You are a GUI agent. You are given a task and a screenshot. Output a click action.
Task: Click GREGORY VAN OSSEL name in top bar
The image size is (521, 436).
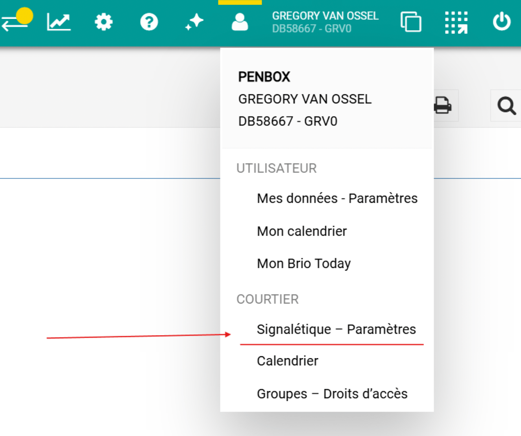[325, 16]
